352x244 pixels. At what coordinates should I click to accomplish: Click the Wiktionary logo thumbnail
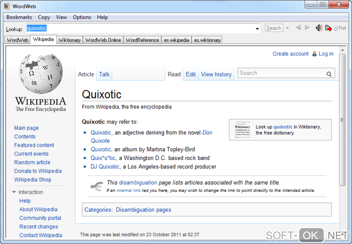(243, 130)
